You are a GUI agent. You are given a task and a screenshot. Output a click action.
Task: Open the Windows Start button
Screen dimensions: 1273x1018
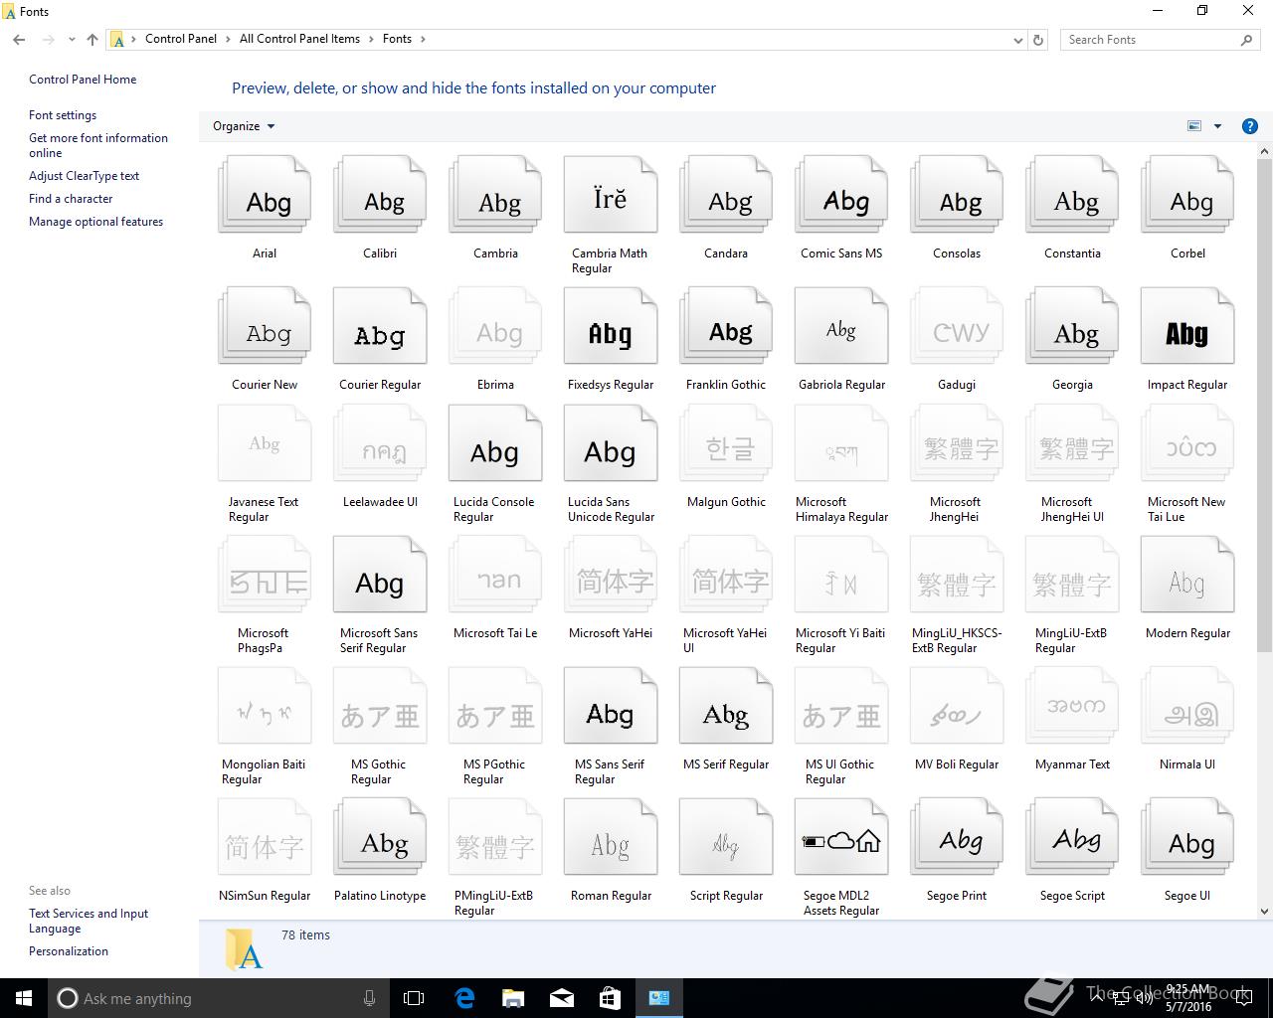pyautogui.click(x=24, y=998)
